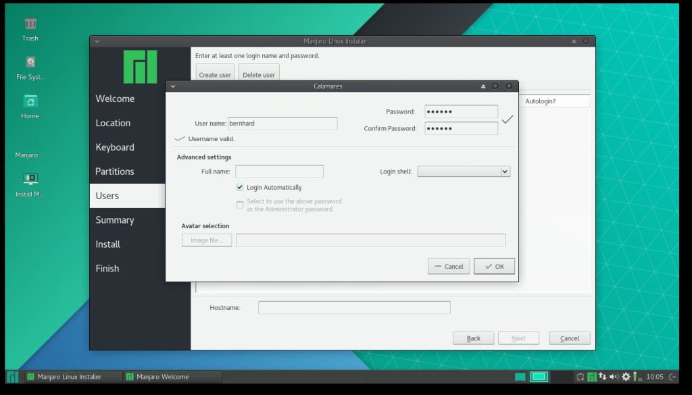Click the avatar image path field
This screenshot has height=395, width=692.
pos(371,240)
